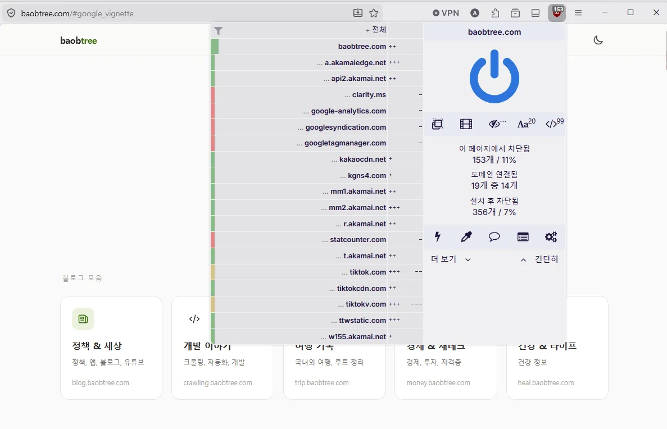Click the uBlock Origin toolbar icon

[557, 13]
